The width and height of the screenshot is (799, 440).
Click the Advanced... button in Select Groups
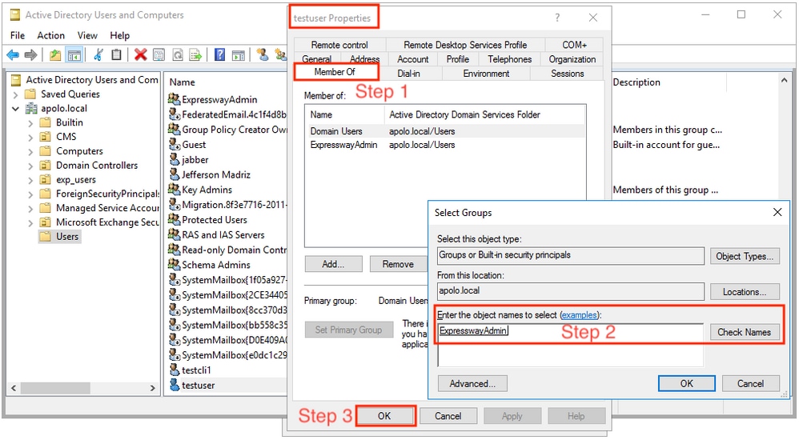click(x=472, y=383)
